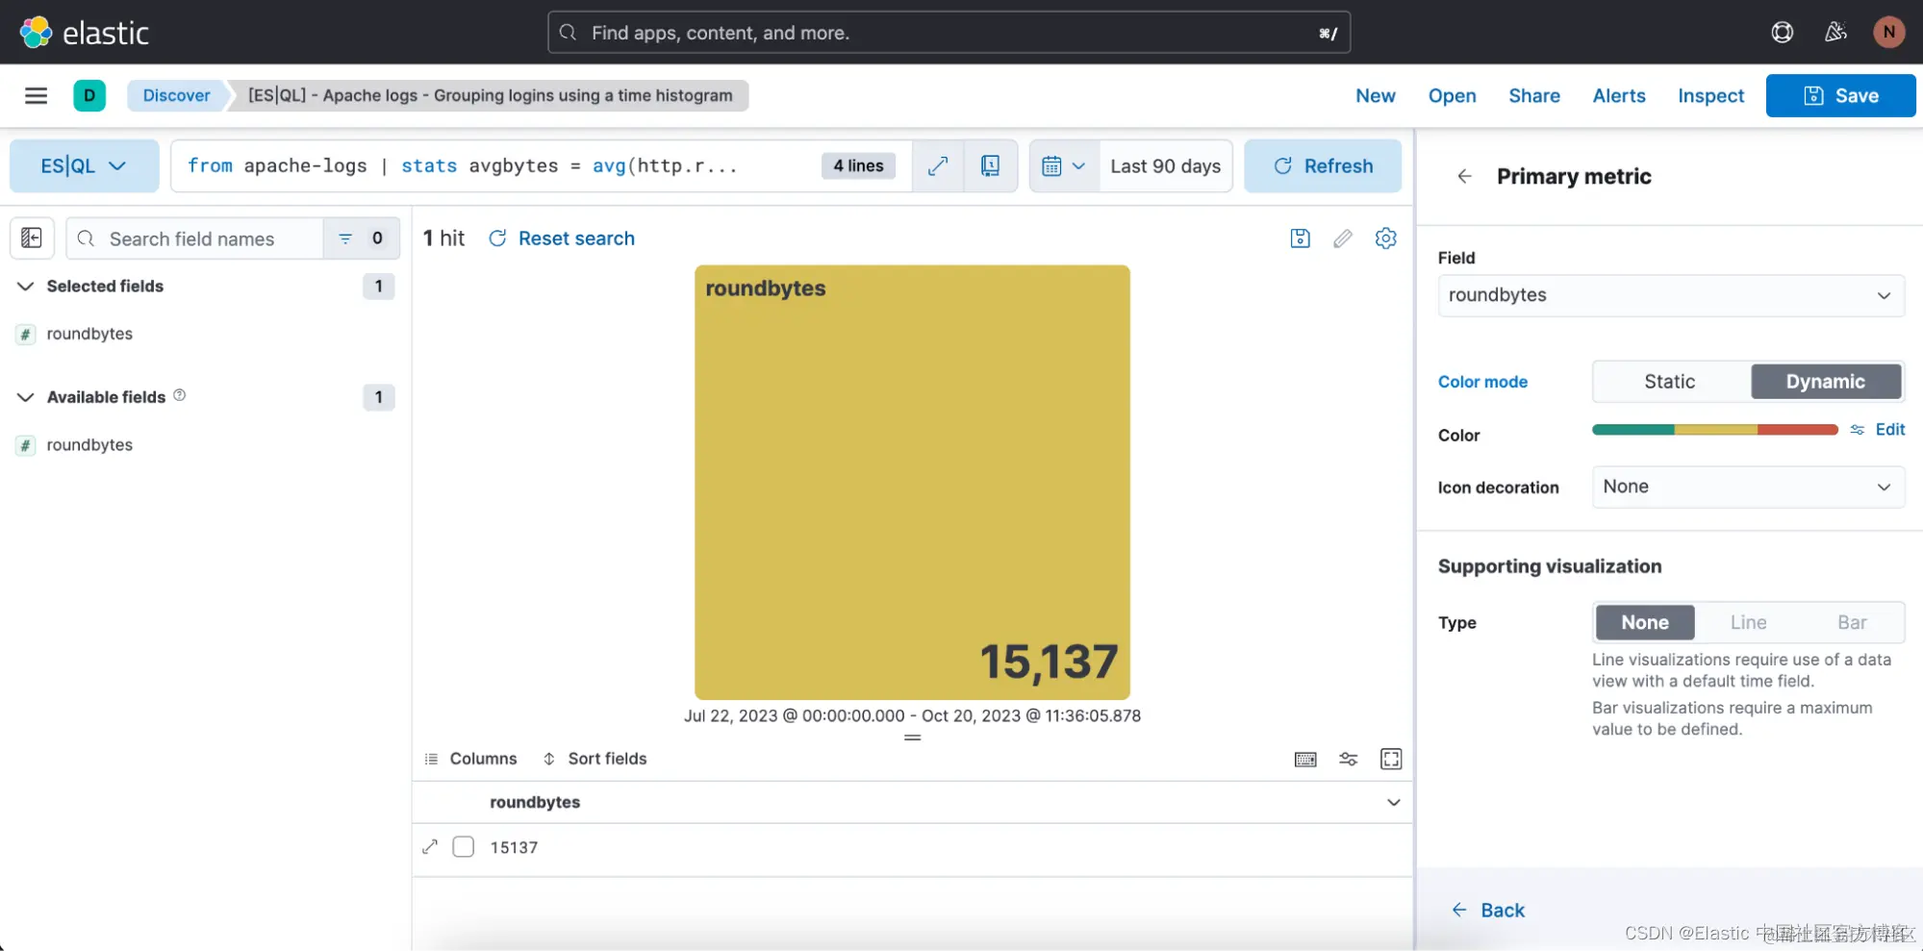Toggle the field sidebar collapse icon
Screen dimensions: 1923x951
[x=32, y=238]
